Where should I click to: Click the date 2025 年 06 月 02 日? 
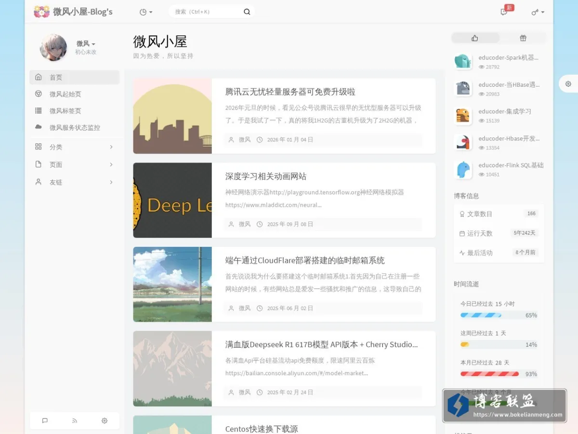[x=290, y=308]
